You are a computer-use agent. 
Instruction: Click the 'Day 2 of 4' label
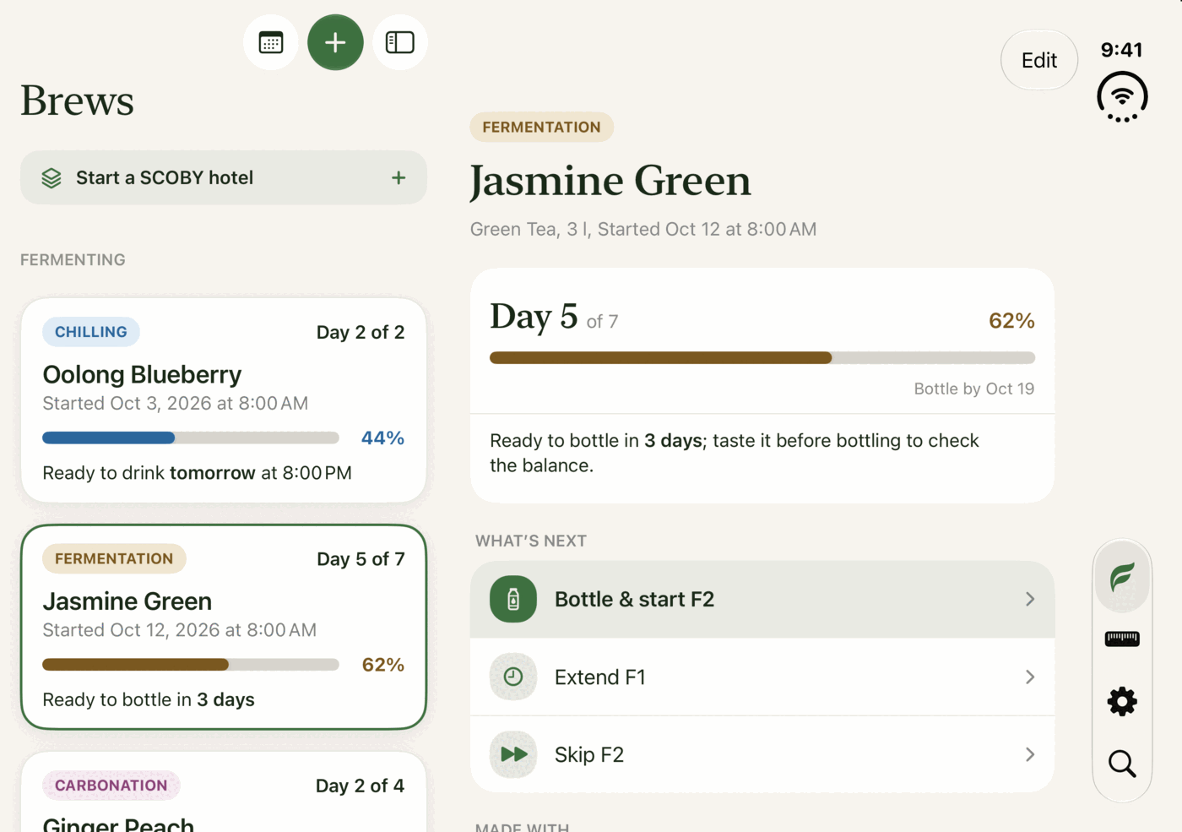[x=360, y=786]
